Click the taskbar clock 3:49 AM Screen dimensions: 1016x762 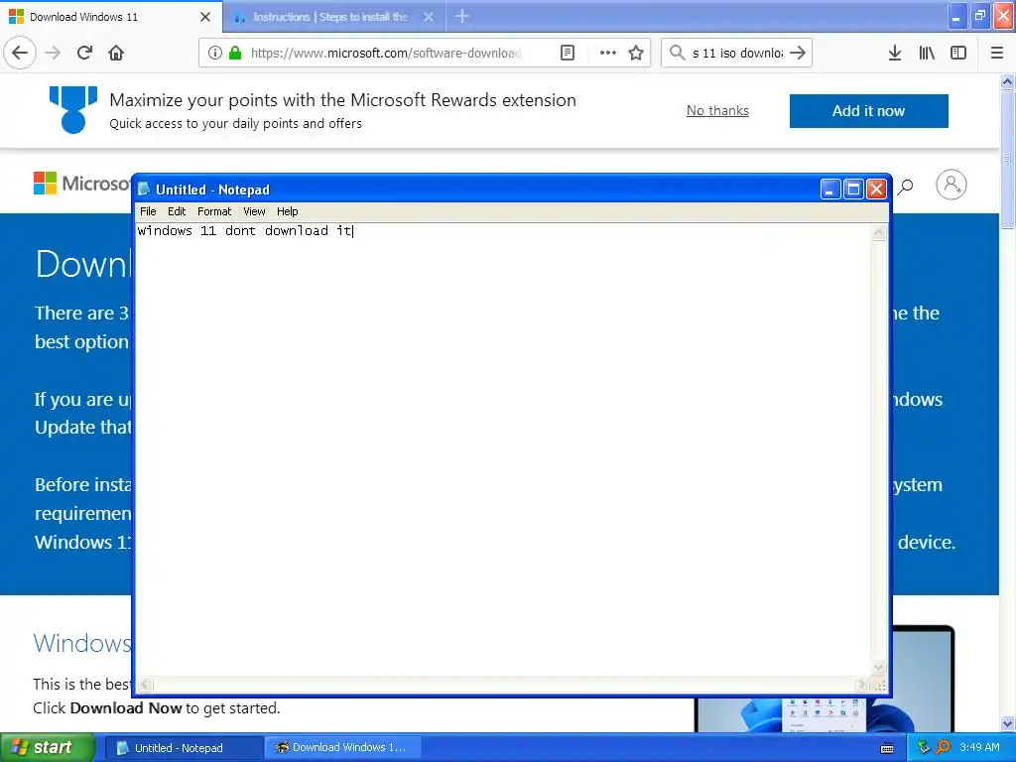pyautogui.click(x=979, y=747)
